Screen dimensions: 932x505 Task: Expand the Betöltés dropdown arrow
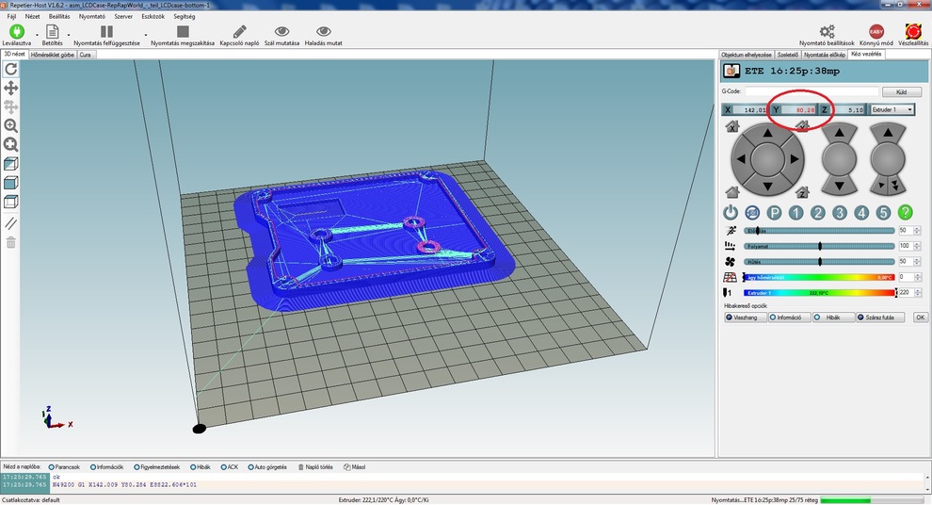[x=69, y=35]
